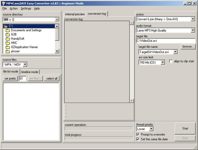Click the folder tree scrollbar thumb
This screenshot has height=150, width=198.
(x=57, y=34)
